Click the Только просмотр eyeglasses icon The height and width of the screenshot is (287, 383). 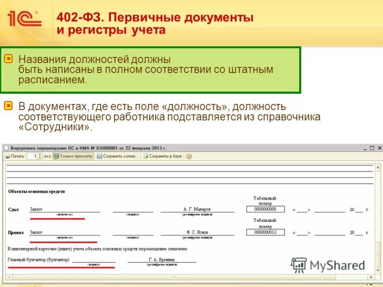tap(56, 156)
